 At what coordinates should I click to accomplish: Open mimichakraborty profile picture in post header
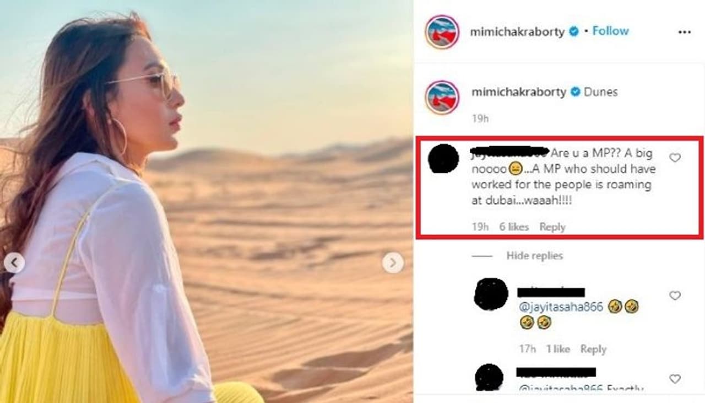click(442, 31)
